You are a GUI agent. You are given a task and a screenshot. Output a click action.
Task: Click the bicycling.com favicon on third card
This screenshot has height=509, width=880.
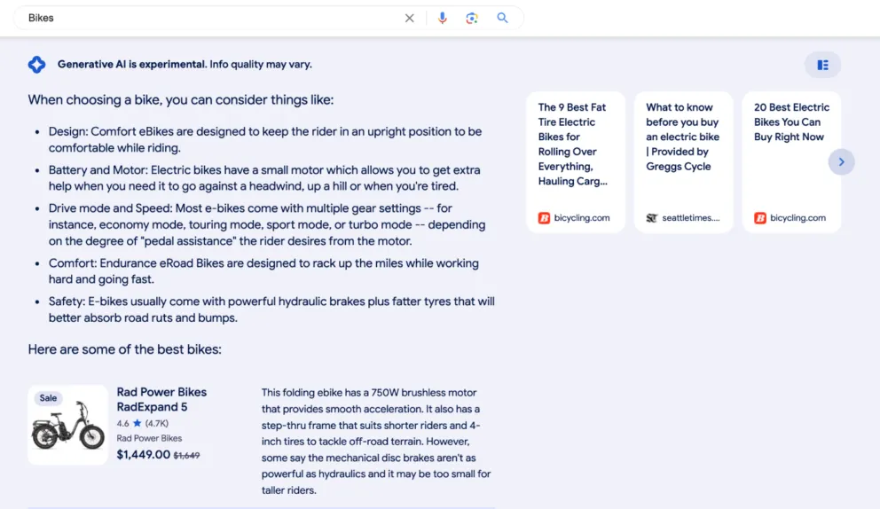click(760, 218)
